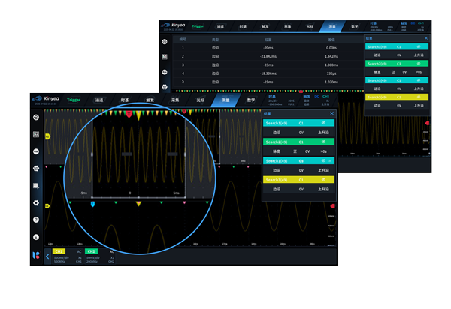
Task: Close the back window search results panel
Action: point(426,38)
